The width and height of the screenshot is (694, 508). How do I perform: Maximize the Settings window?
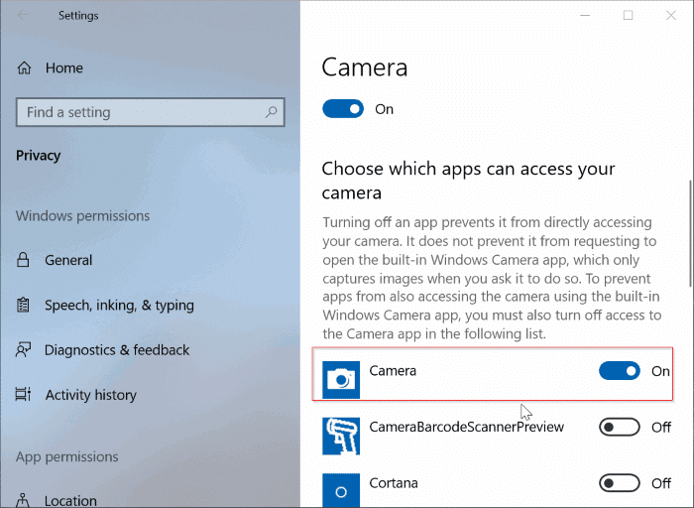click(628, 16)
